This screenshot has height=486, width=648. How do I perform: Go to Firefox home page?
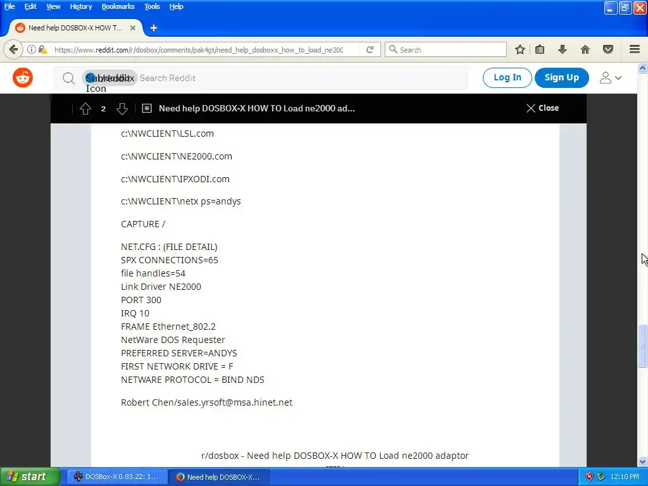[x=585, y=49]
